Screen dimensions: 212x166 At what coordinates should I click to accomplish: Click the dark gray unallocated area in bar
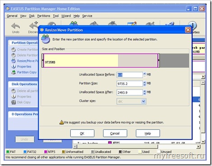174,61
